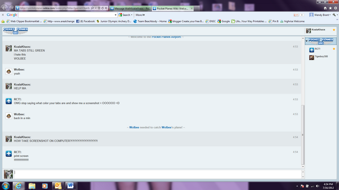
Task: Click the chat scrollbar up arrow
Action: [303, 38]
